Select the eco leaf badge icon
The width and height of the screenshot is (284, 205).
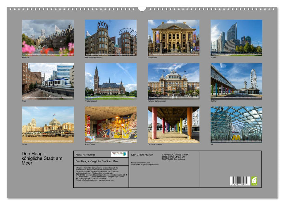point(254,181)
